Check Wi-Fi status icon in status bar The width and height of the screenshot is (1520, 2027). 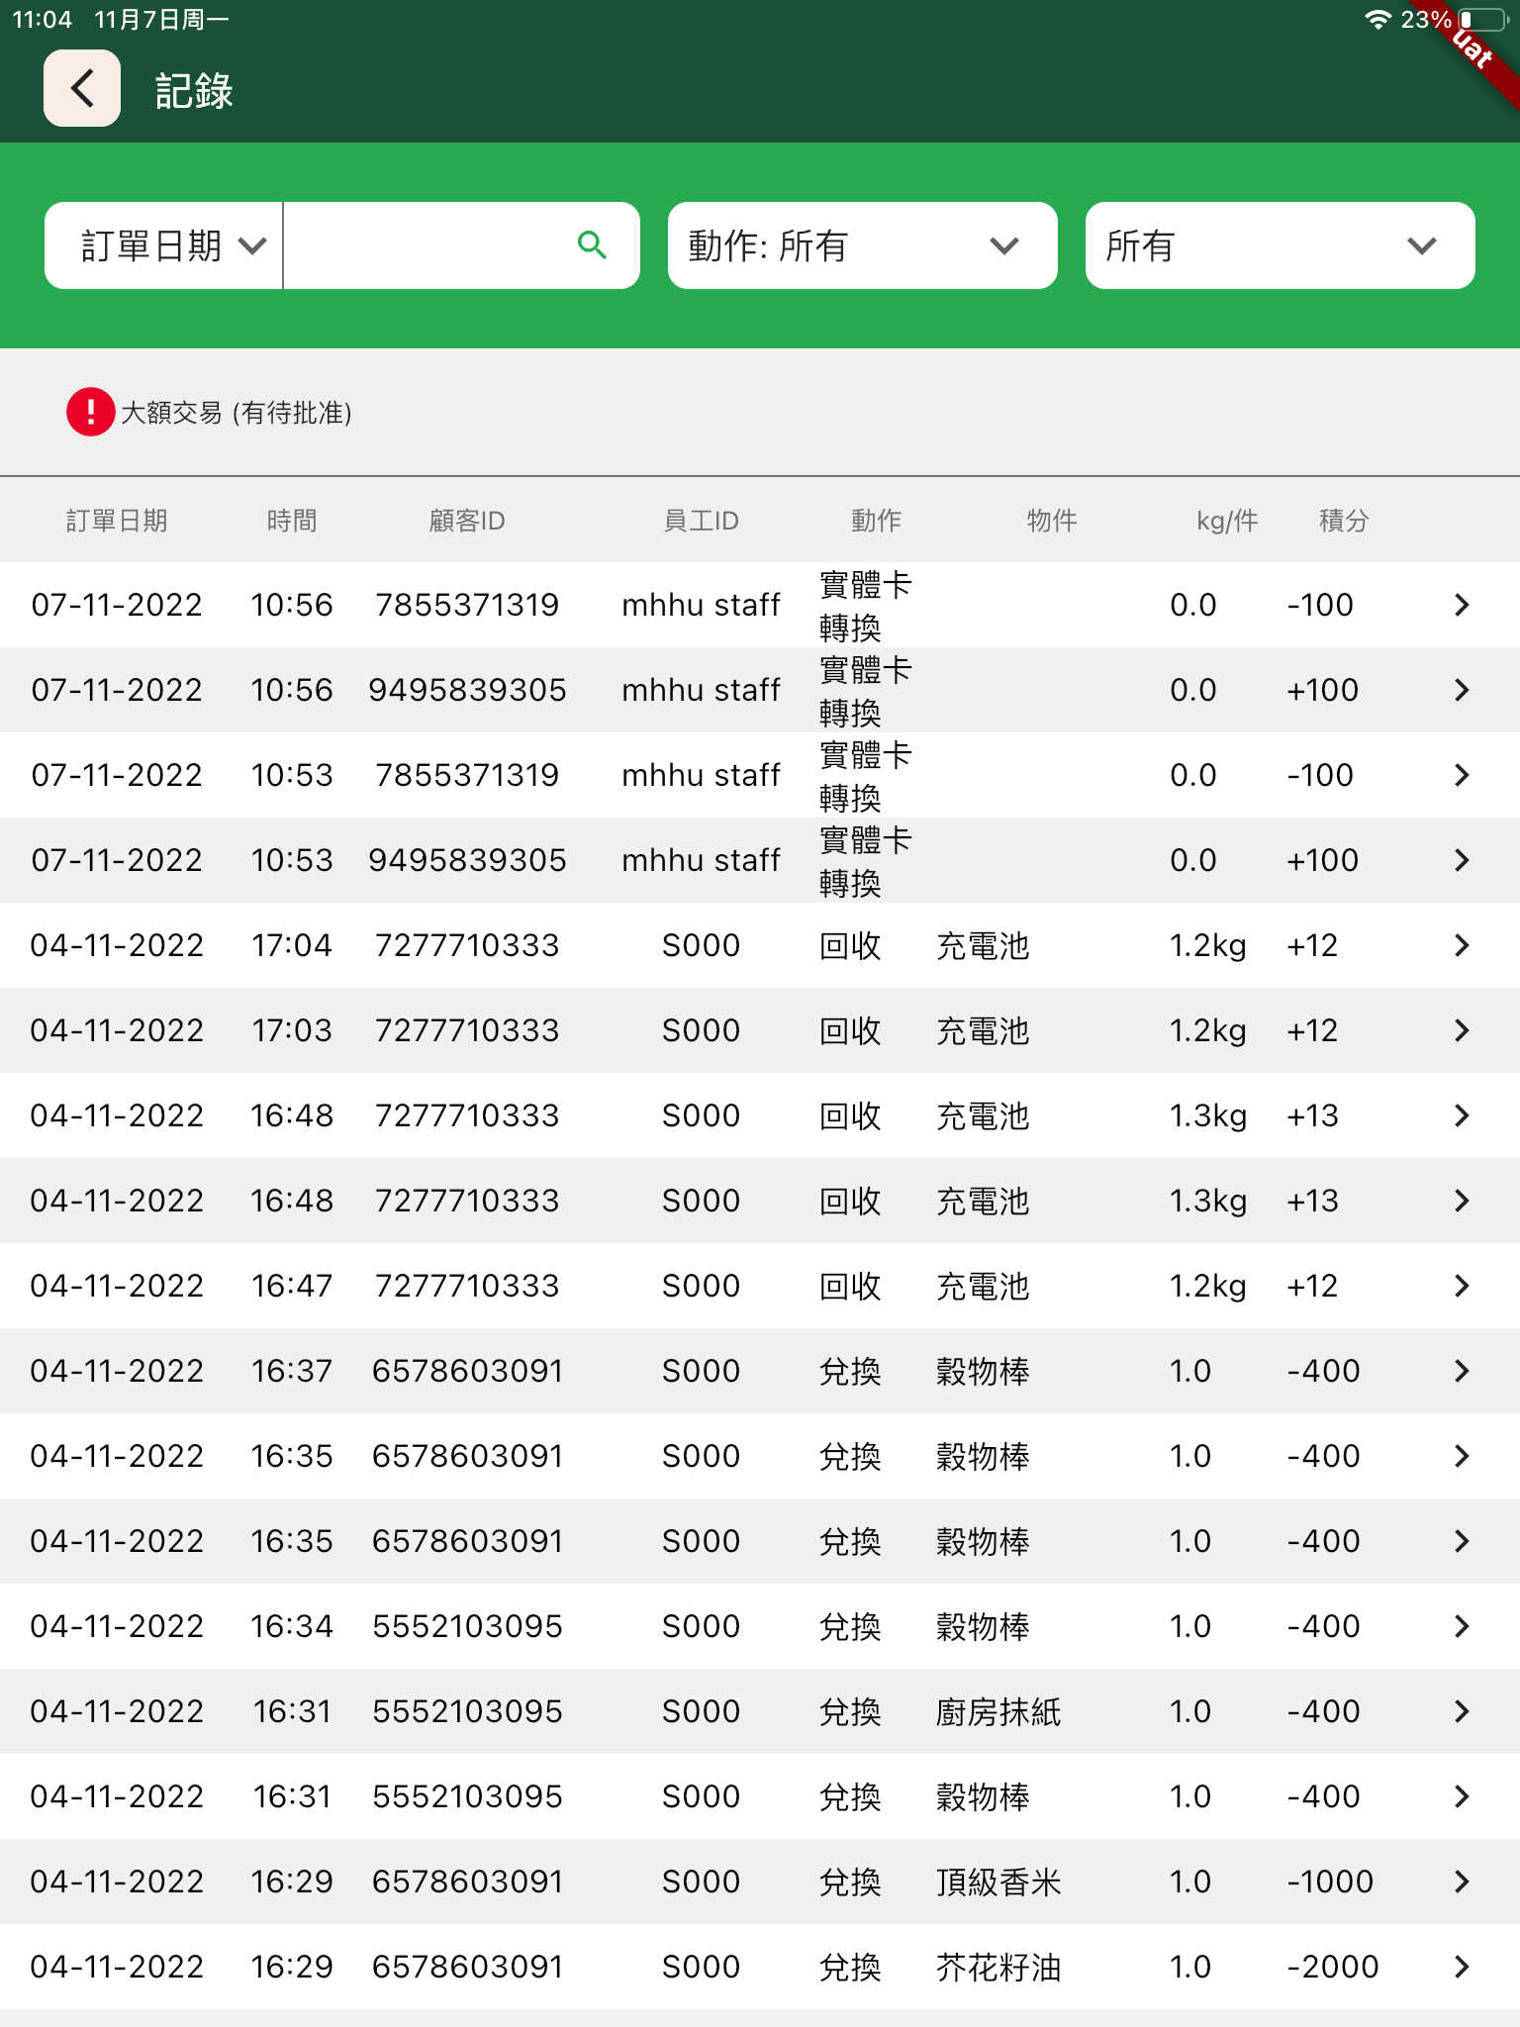click(1377, 20)
